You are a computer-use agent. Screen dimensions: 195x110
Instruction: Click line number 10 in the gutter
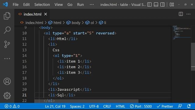coord(24,33)
